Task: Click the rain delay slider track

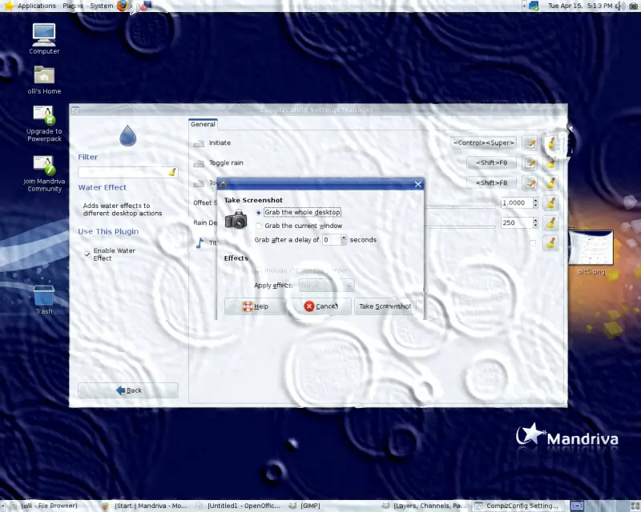Action: pyautogui.click(x=460, y=226)
